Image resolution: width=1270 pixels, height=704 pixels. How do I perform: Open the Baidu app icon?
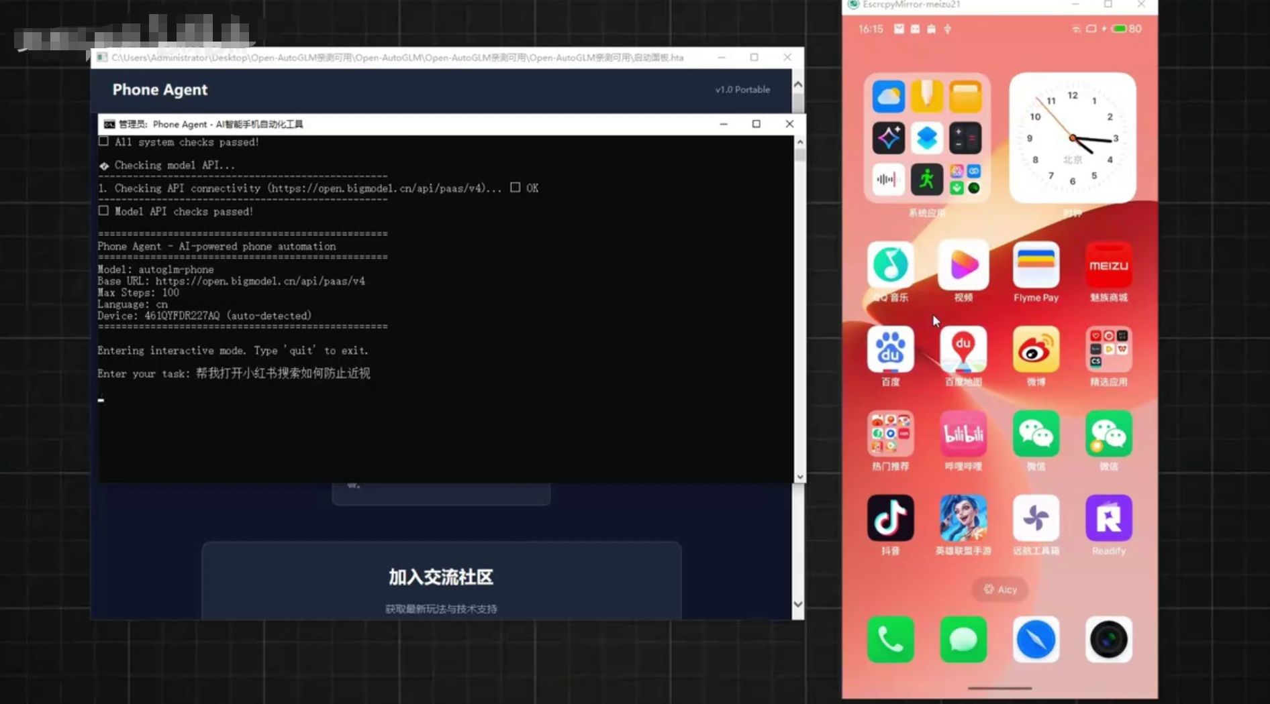pos(890,349)
